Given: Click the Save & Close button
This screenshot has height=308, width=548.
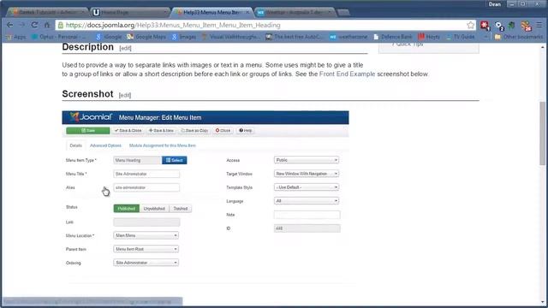Looking at the screenshot, I should tap(128, 131).
